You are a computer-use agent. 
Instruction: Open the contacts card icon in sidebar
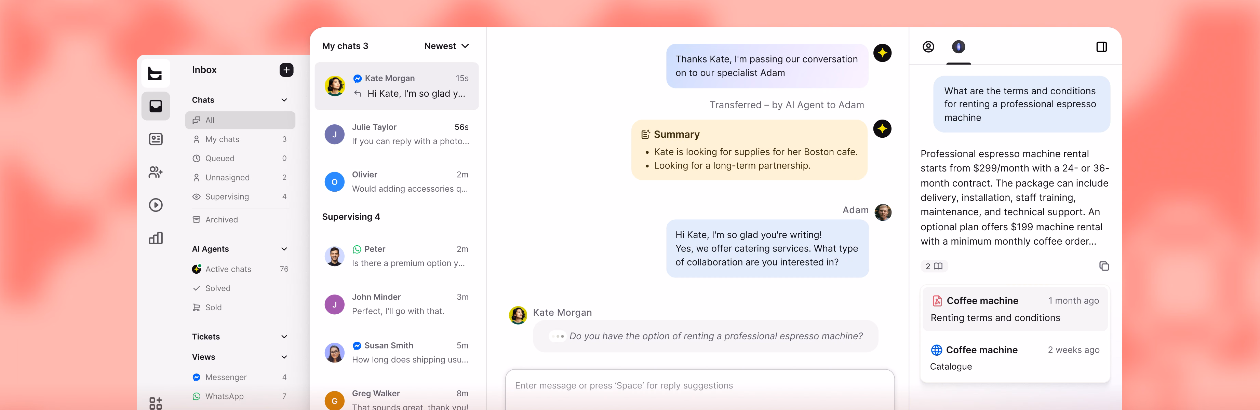(x=156, y=139)
